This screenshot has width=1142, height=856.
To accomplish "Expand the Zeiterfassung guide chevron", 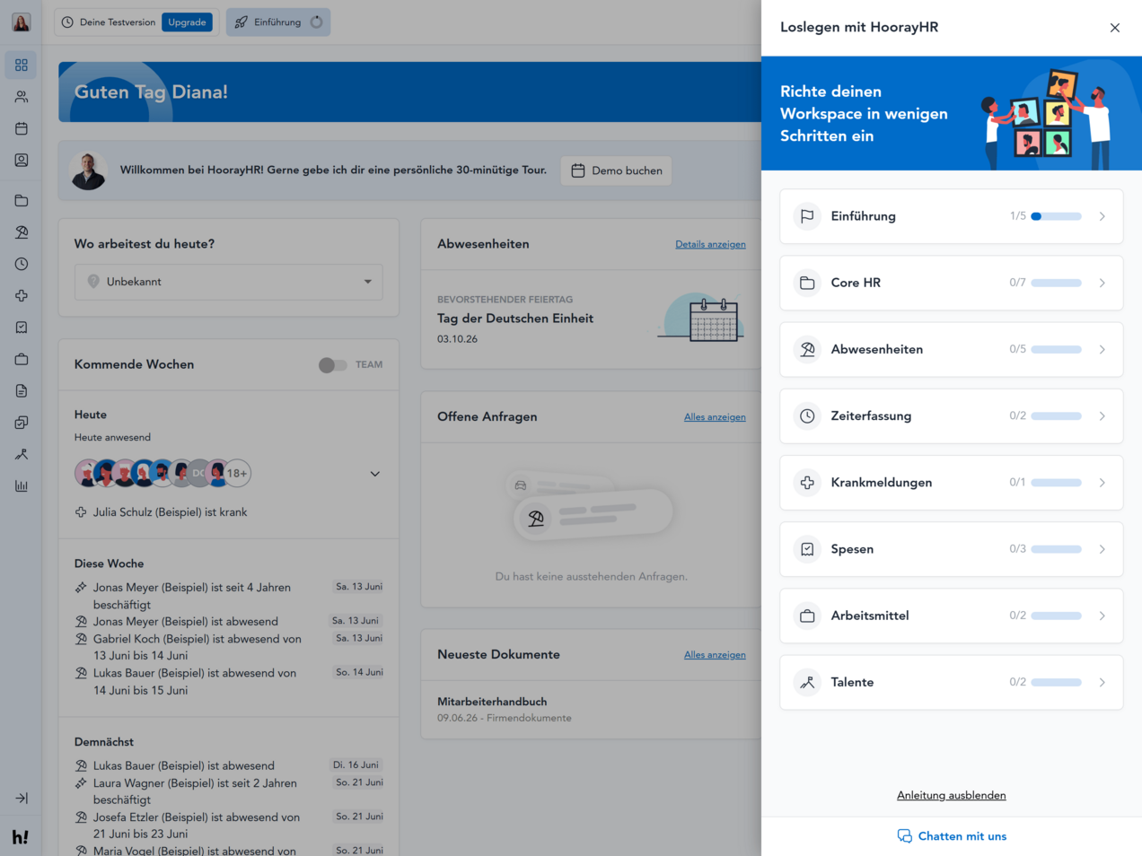I will pyautogui.click(x=1102, y=416).
